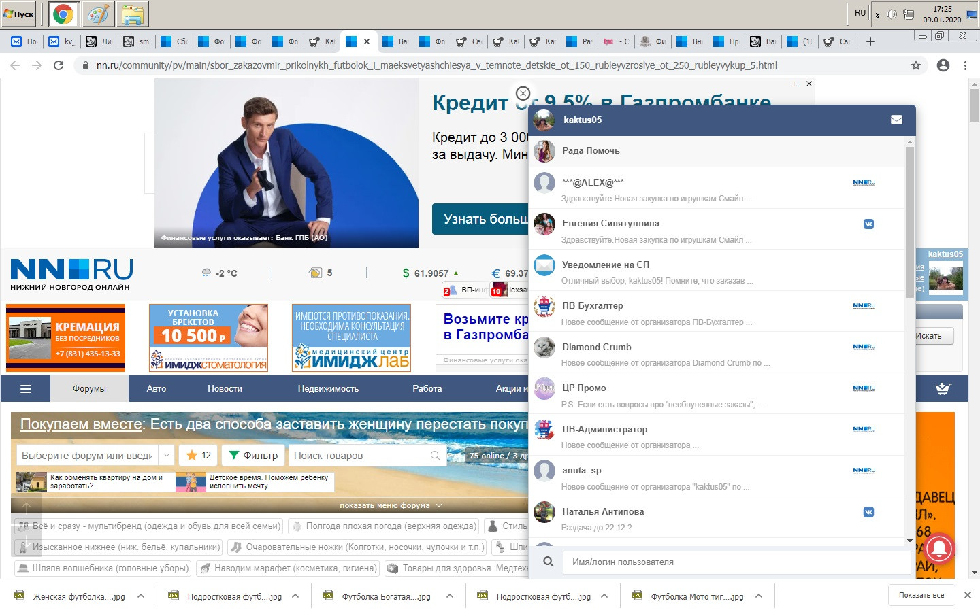Screen dimensions: 980x612
Task: Close the active browser tab
Action: pos(367,41)
